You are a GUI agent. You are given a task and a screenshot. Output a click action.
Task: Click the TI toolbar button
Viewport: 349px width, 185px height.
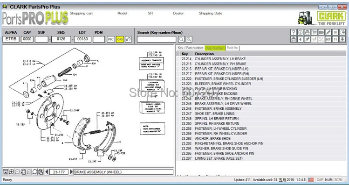(x=335, y=39)
